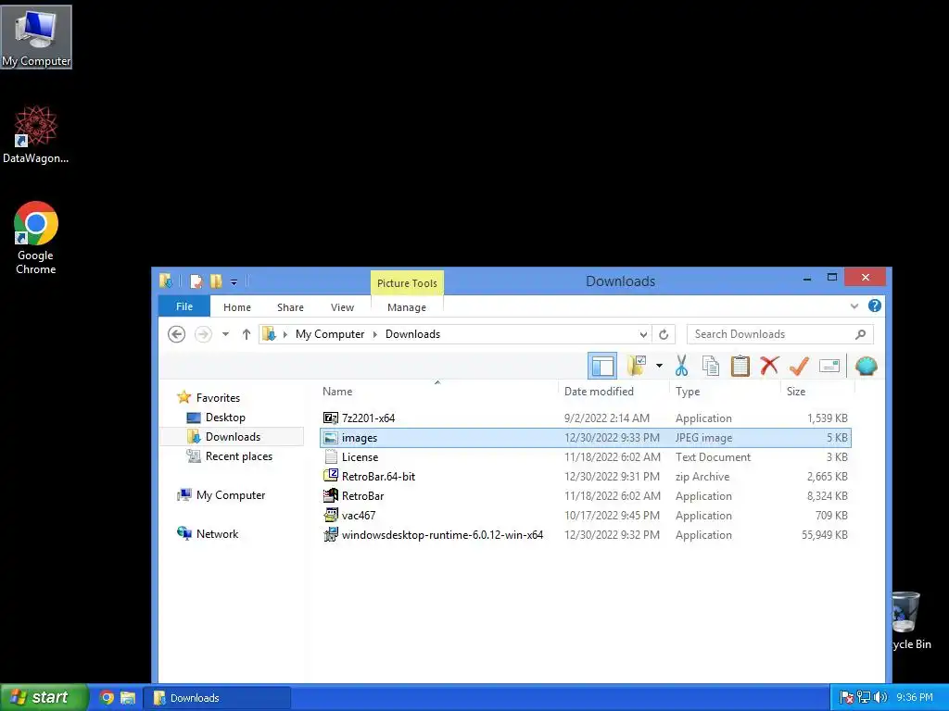
Task: Click the Forward navigation arrow
Action: coord(203,333)
